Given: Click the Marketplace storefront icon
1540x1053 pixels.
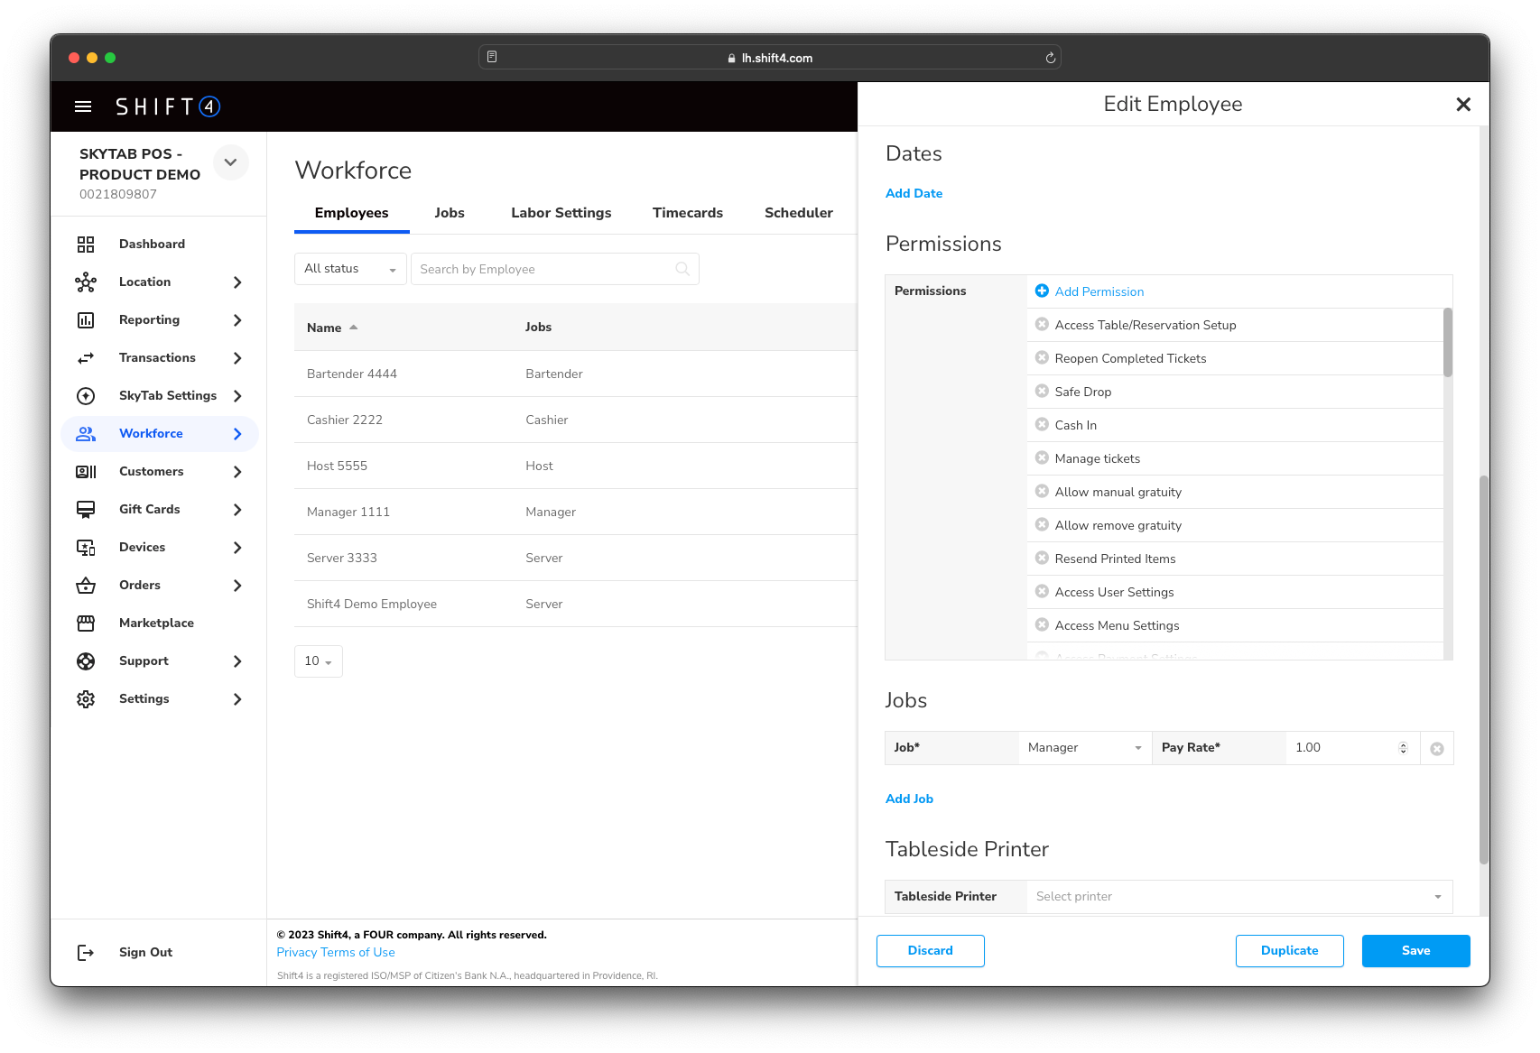Looking at the screenshot, I should coord(86,623).
